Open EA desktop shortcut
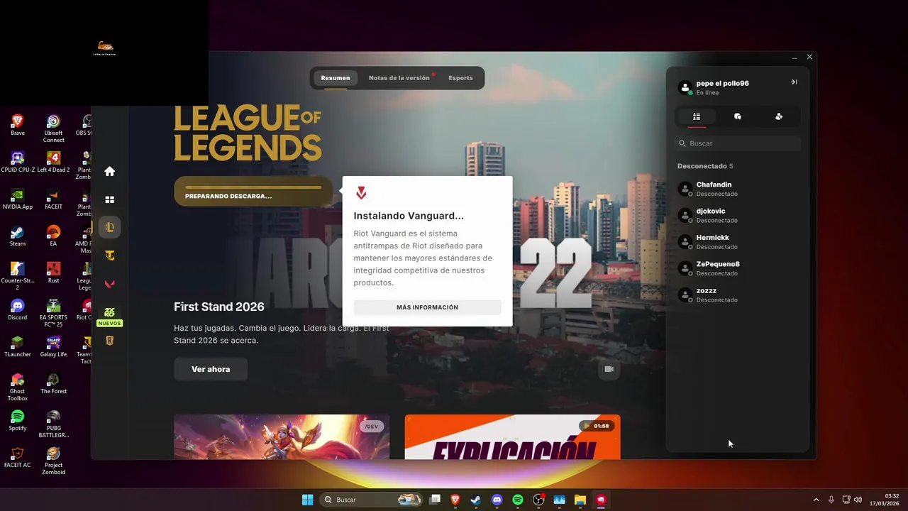908x511 pixels. (53, 236)
